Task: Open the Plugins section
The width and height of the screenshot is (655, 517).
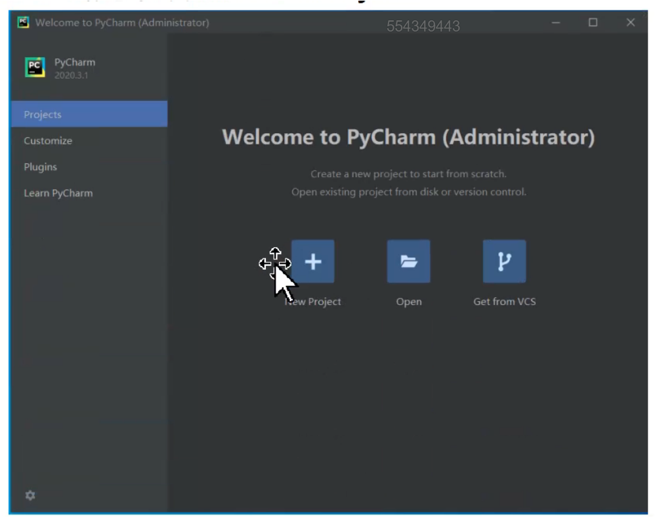Action: 41,167
